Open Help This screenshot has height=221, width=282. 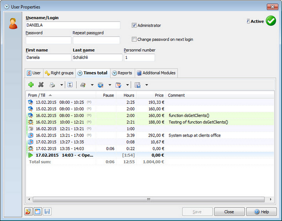point(261,212)
